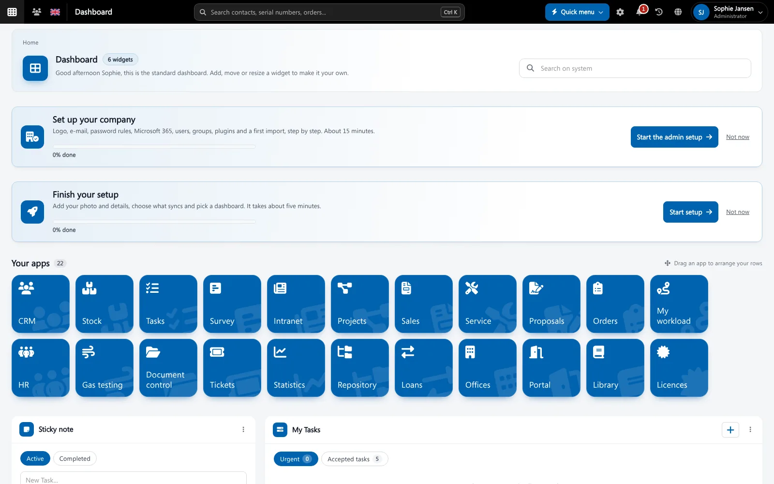Screen dimensions: 774x484
Task: Open recent history clock icon
Action: click(659, 12)
